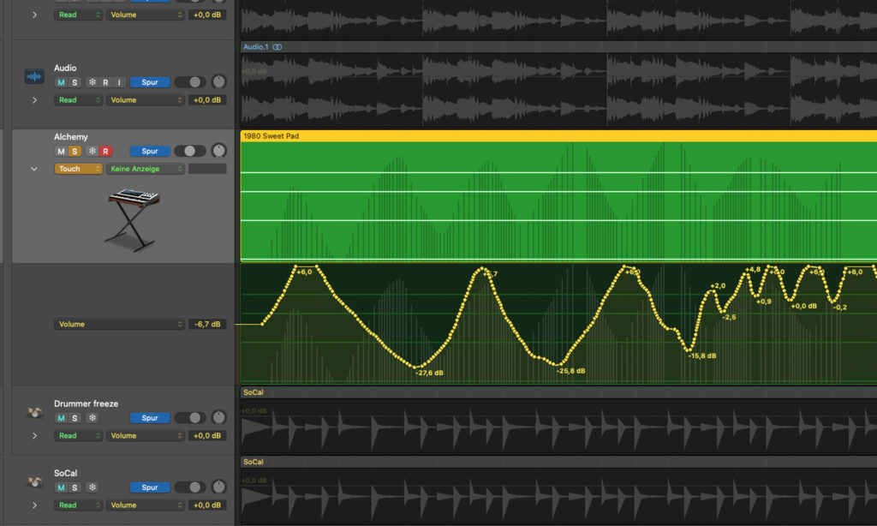Image resolution: width=877 pixels, height=526 pixels.
Task: Solo the SoCal track
Action: (x=75, y=487)
